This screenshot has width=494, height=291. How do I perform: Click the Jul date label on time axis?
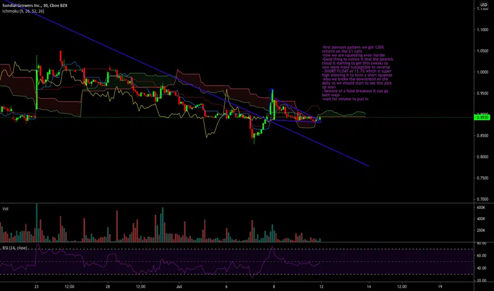(179, 287)
